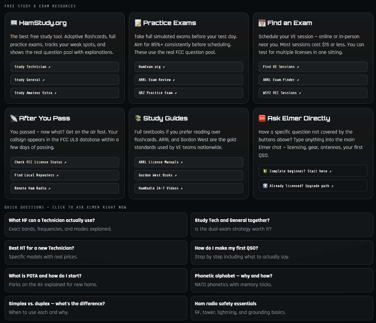Ask what HF a Technician can use
The width and height of the screenshot is (376, 323).
(x=96, y=225)
